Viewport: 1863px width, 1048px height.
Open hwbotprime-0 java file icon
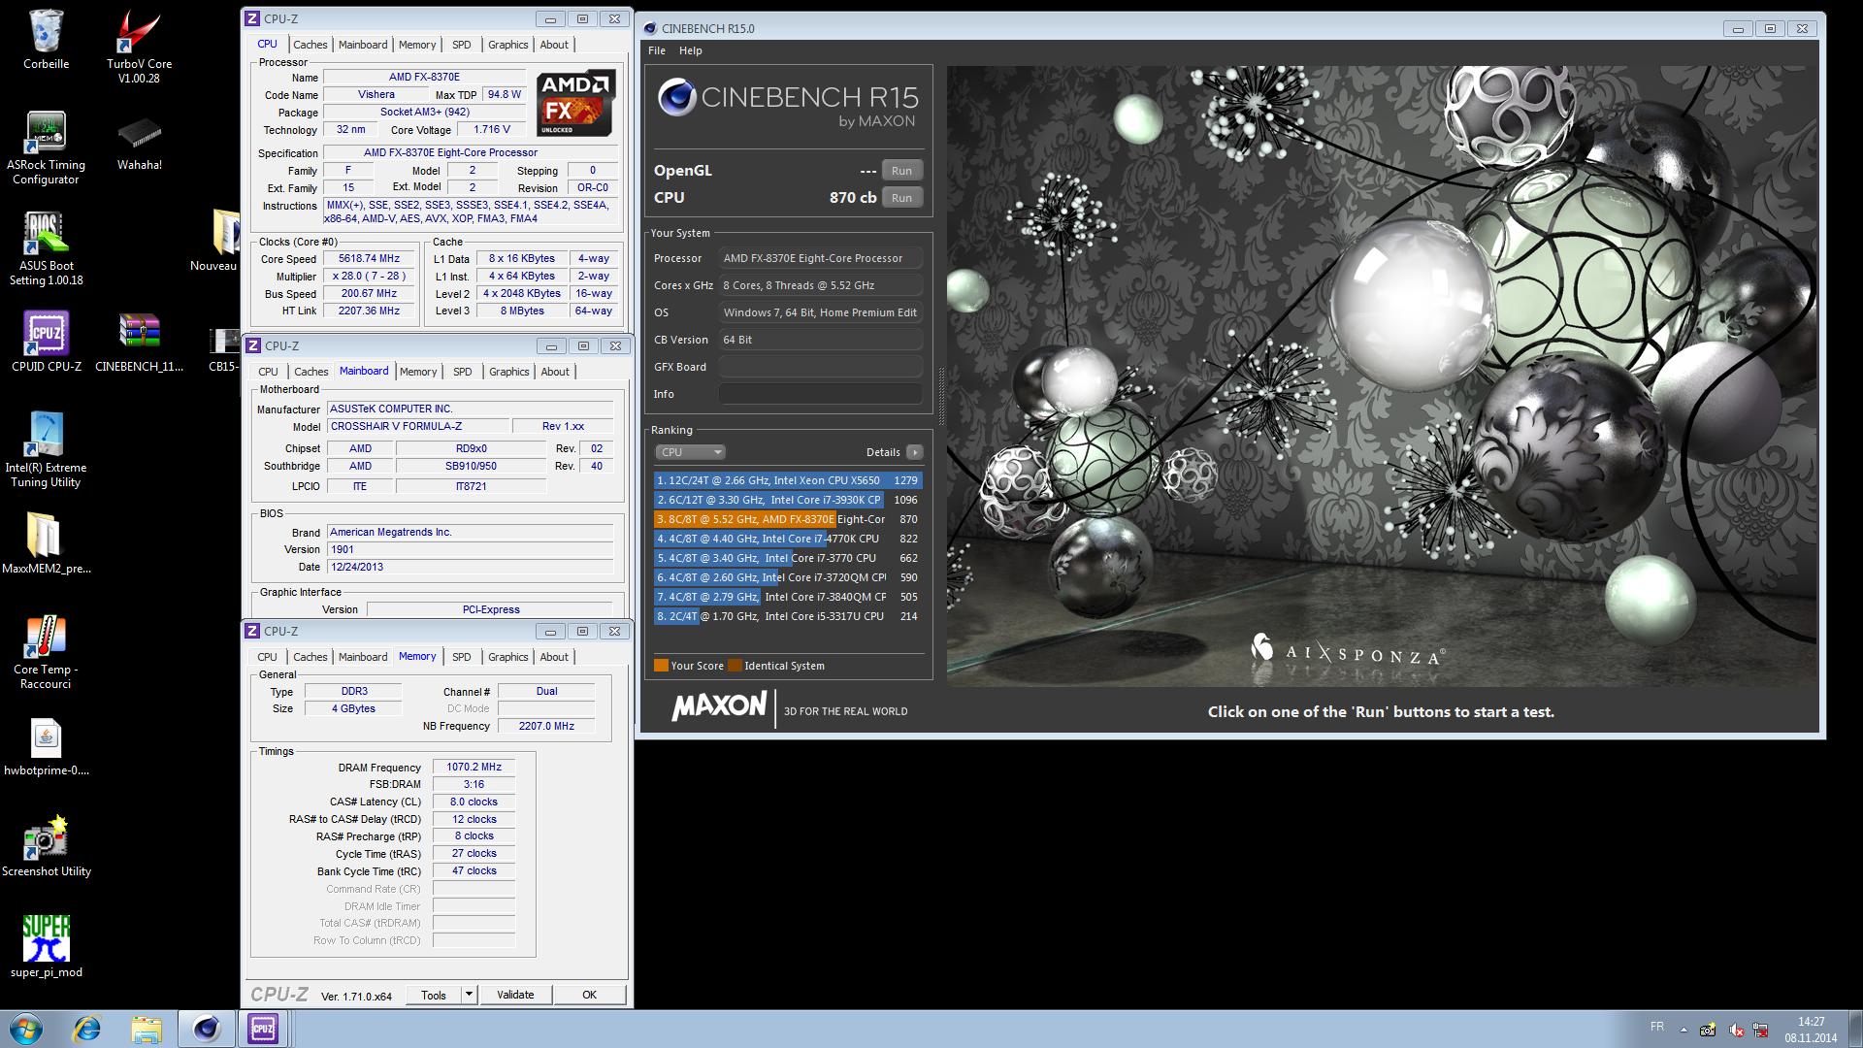[x=46, y=746]
